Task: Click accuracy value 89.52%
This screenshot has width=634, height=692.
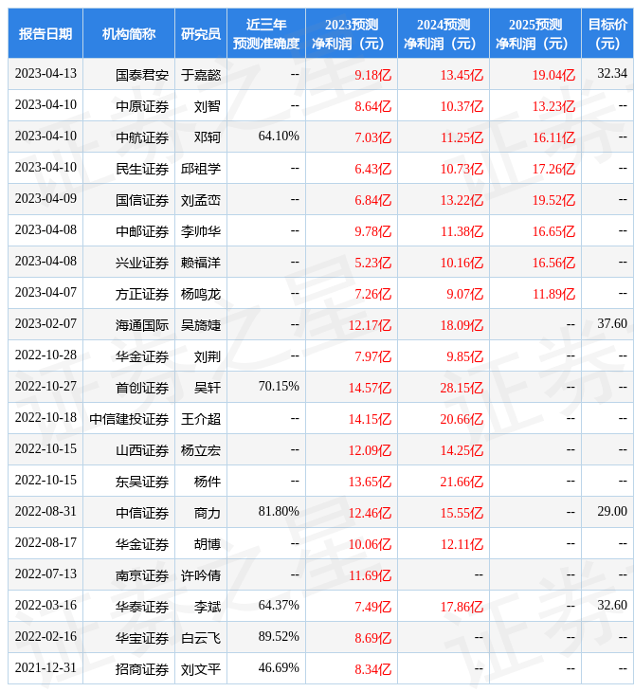Action: click(279, 637)
